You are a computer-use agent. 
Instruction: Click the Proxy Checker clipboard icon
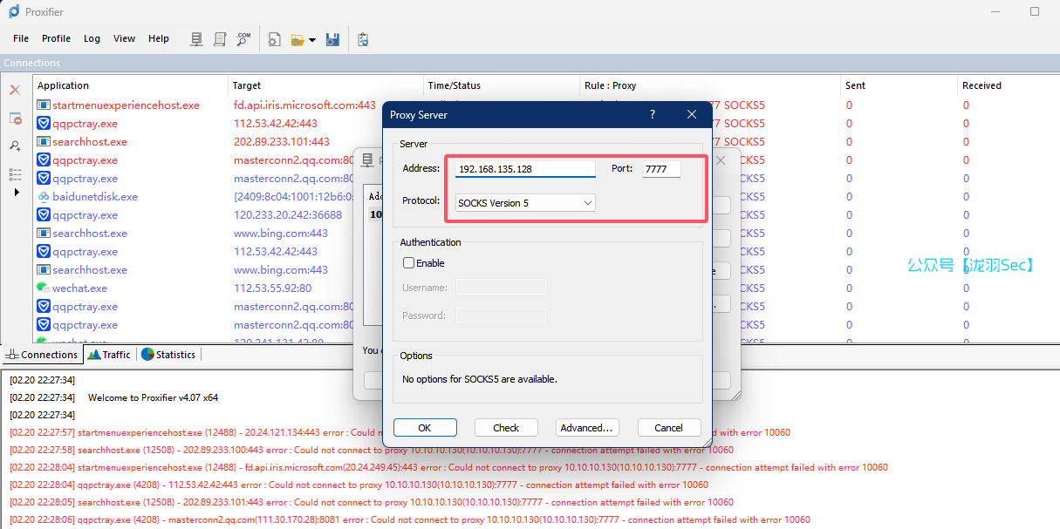[363, 39]
